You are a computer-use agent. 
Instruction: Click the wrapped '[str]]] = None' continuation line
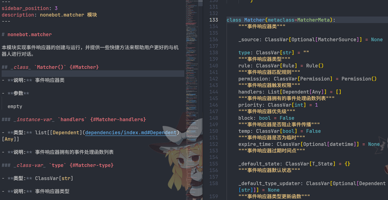pyautogui.click(x=259, y=190)
